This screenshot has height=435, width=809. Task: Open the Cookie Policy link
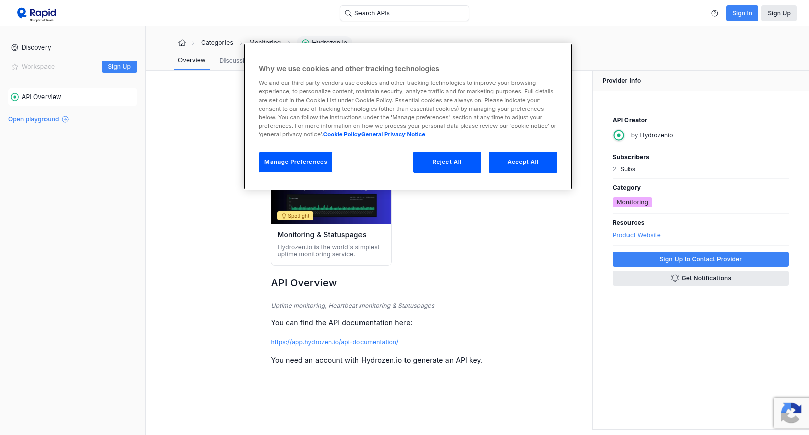pyautogui.click(x=342, y=134)
